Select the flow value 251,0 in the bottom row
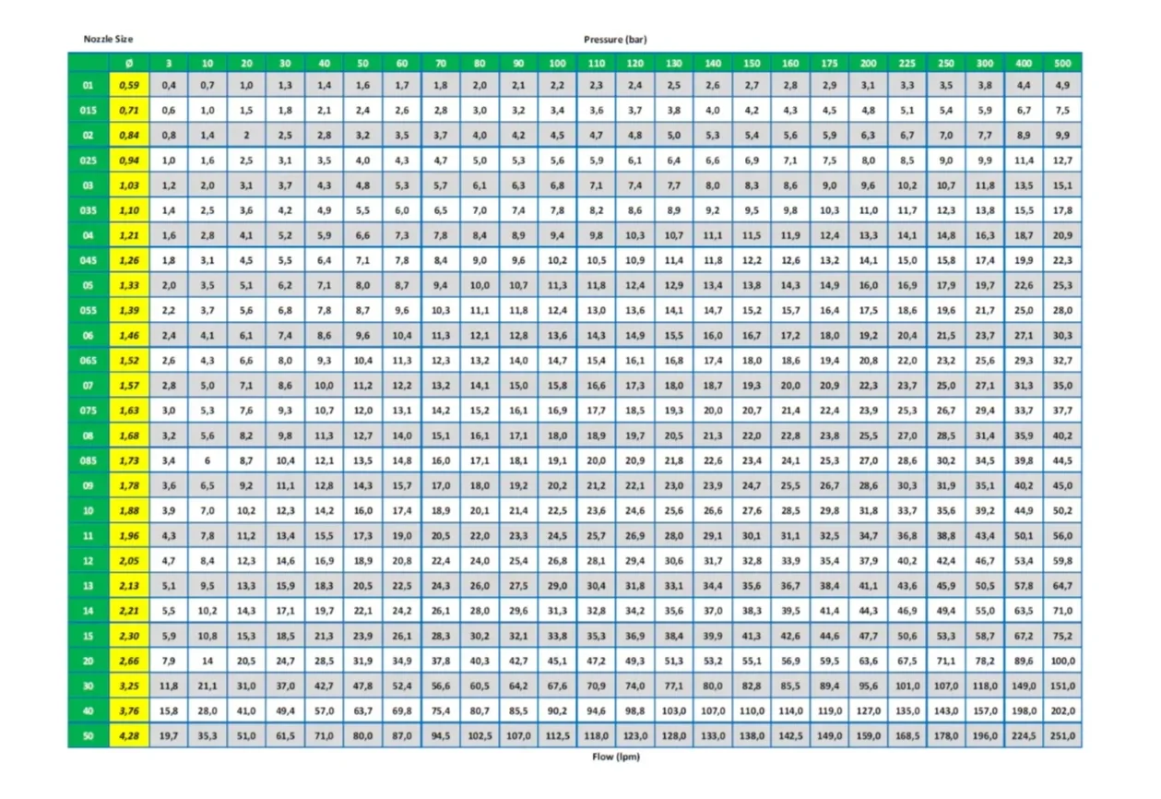 point(1062,735)
